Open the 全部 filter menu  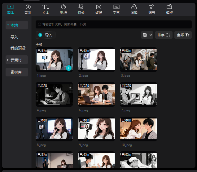pyautogui.click(x=183, y=35)
